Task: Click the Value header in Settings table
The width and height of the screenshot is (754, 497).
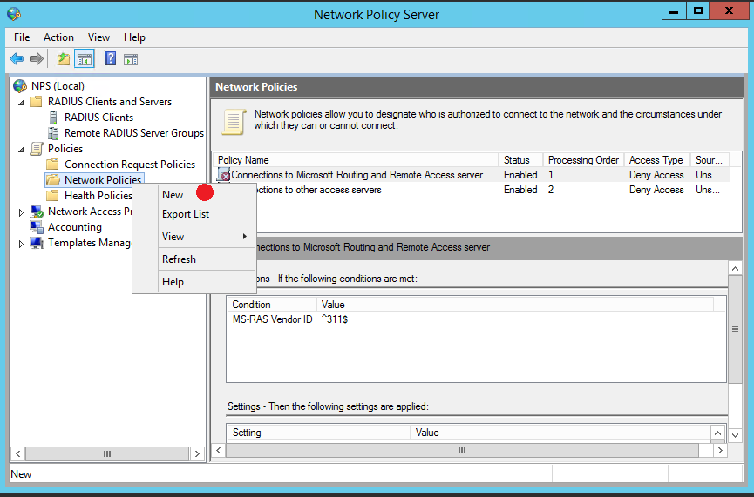Action: tap(560, 433)
